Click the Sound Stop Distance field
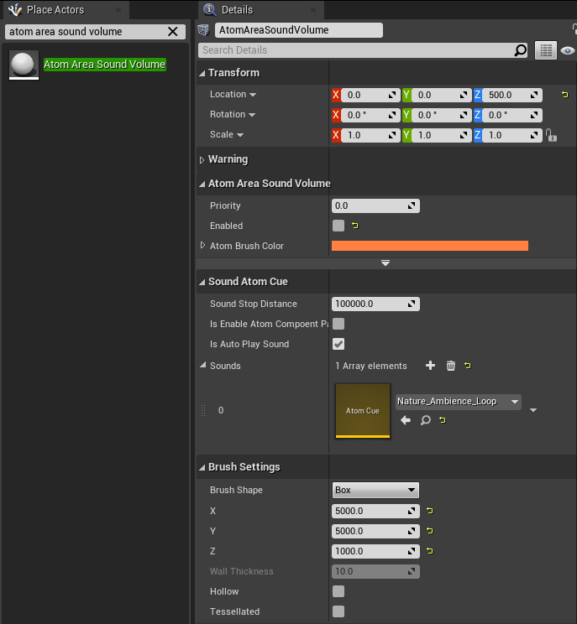The width and height of the screenshot is (577, 624). pyautogui.click(x=375, y=304)
